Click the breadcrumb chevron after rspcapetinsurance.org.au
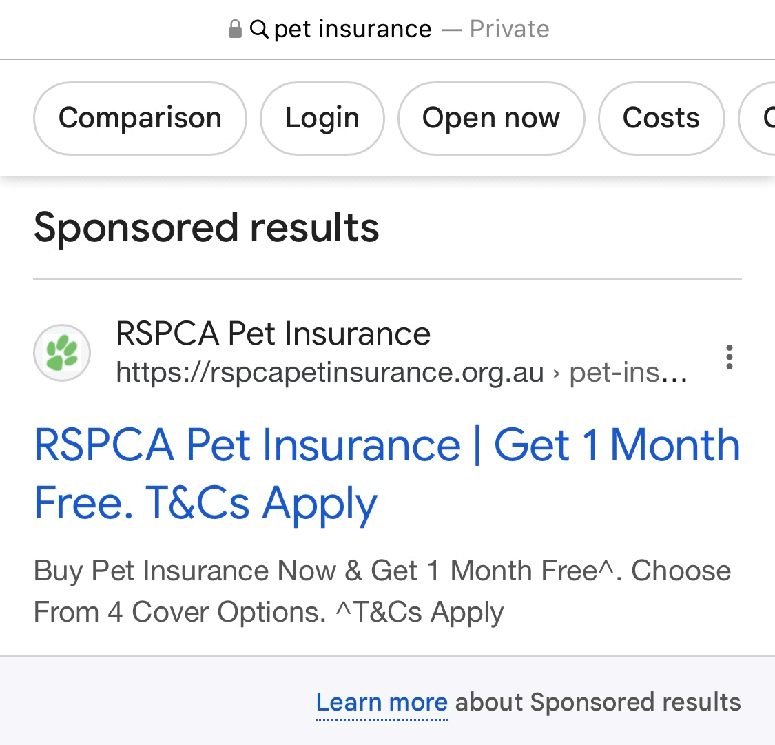The image size is (775, 745). (557, 374)
